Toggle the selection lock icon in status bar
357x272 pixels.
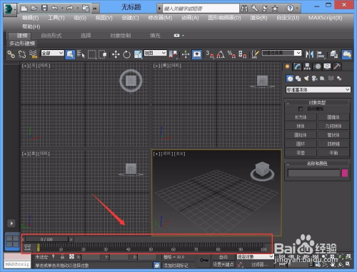click(62, 257)
